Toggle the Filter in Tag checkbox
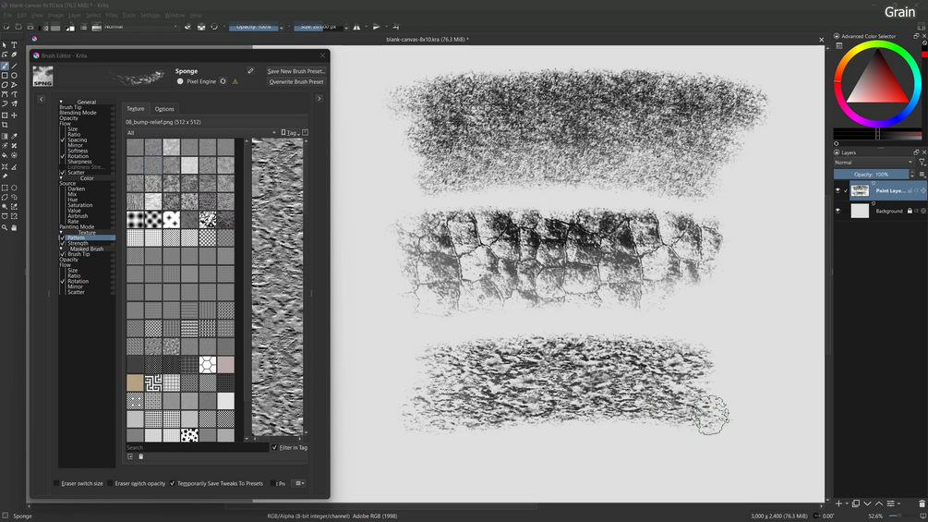Viewport: 928px width, 522px height. pos(274,447)
